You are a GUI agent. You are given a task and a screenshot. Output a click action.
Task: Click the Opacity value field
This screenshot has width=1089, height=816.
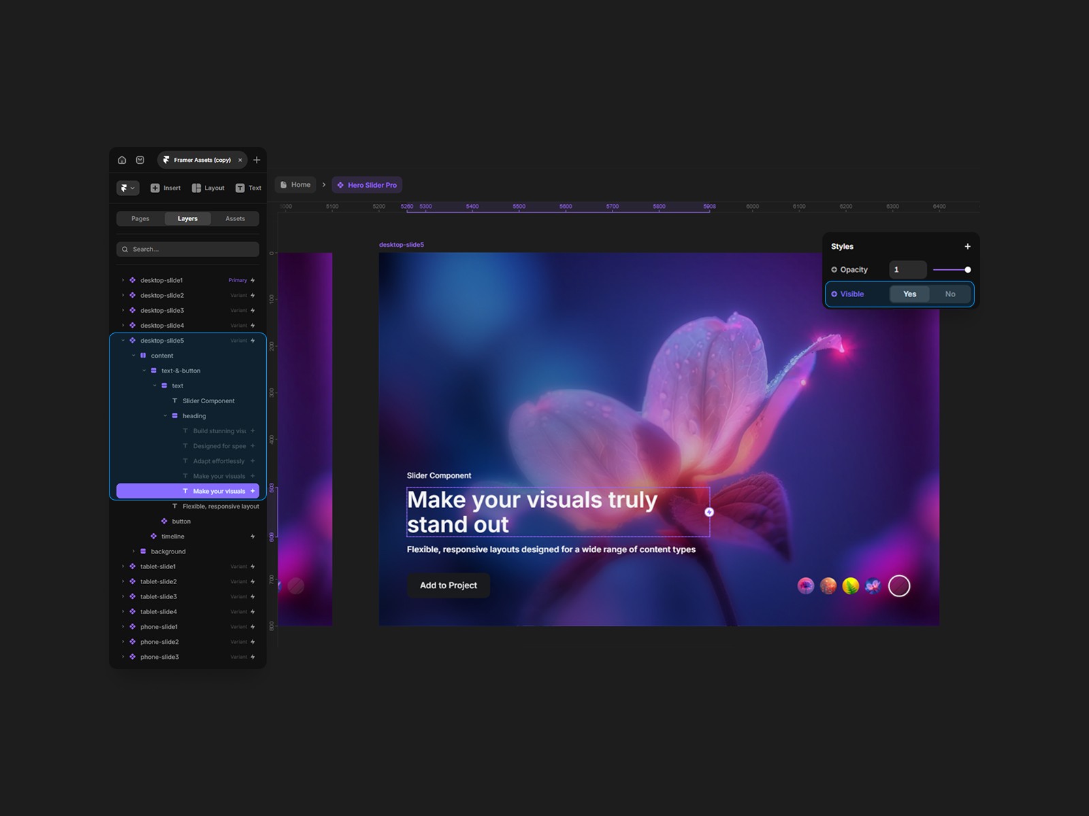(908, 270)
